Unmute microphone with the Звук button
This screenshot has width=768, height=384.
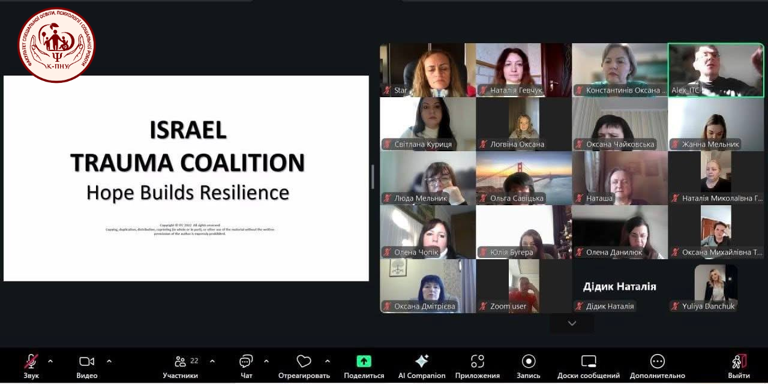pos(31,362)
